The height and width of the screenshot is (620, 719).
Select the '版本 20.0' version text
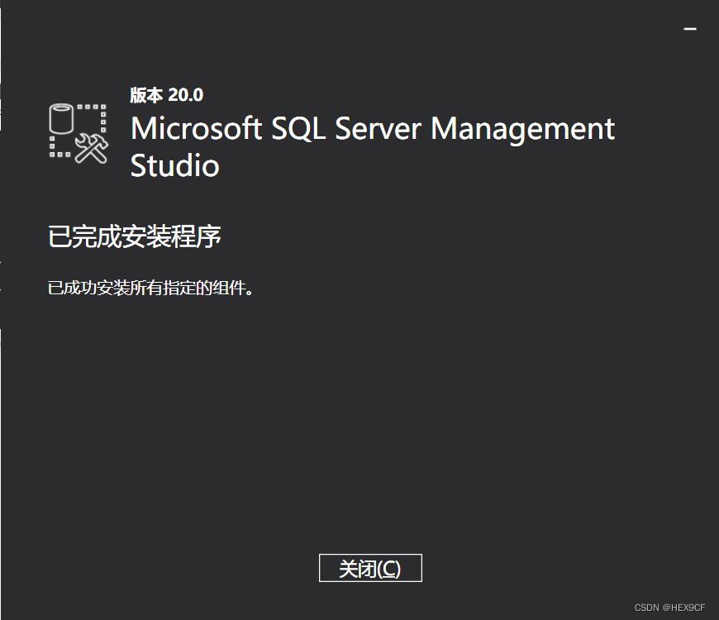coord(166,95)
